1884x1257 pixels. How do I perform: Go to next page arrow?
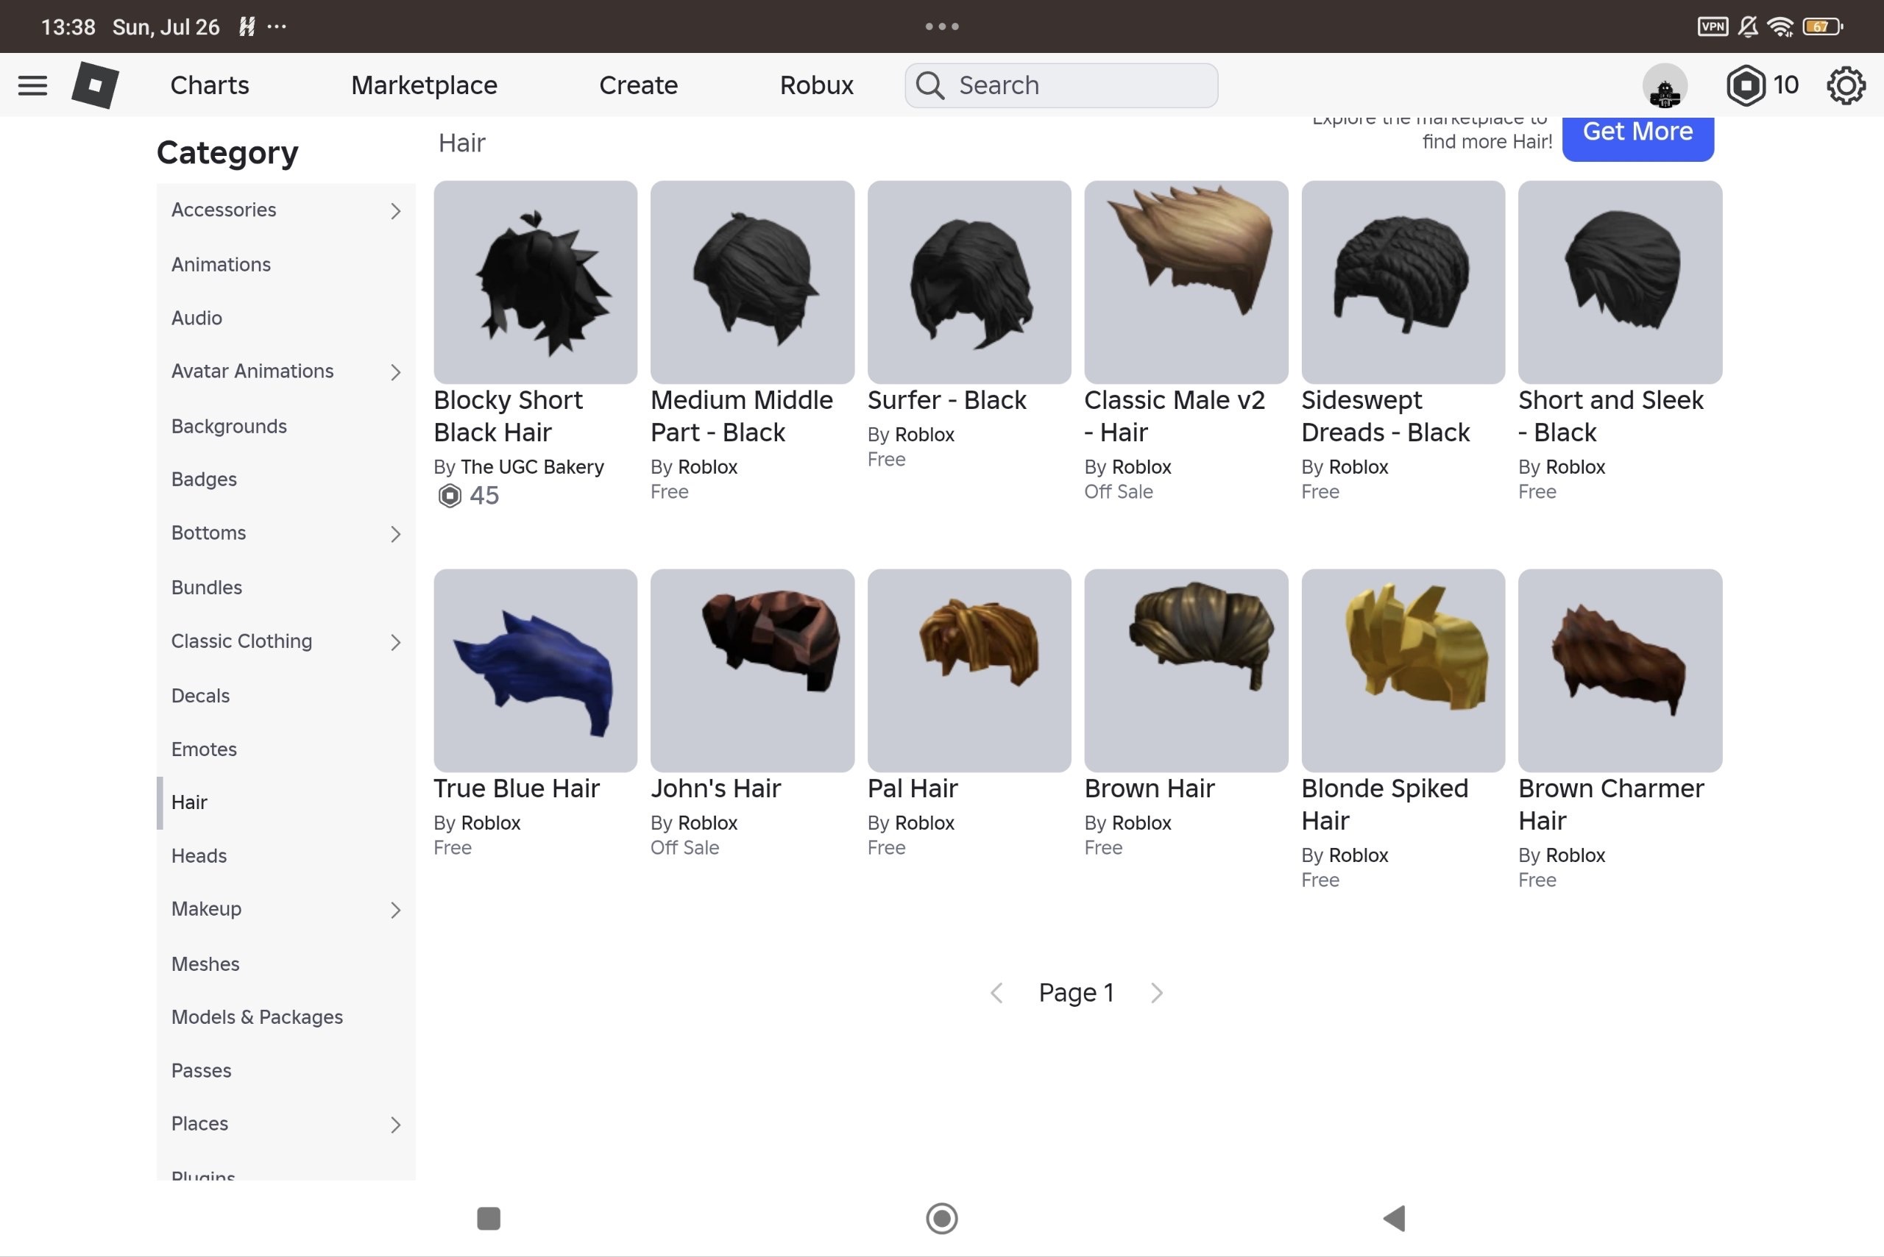click(x=1157, y=993)
